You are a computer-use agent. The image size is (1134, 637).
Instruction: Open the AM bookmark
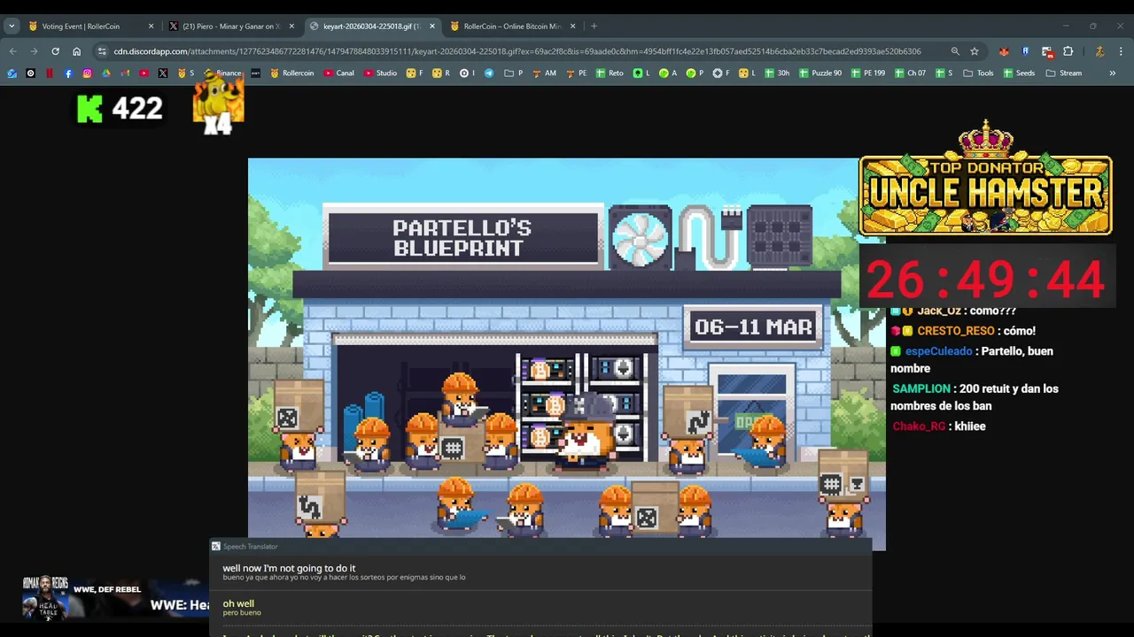tap(544, 73)
